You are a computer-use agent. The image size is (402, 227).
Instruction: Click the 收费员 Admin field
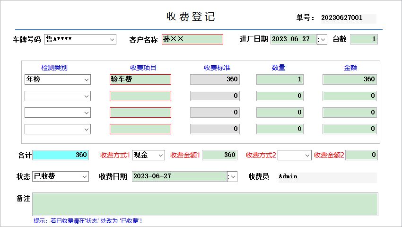coord(328,177)
